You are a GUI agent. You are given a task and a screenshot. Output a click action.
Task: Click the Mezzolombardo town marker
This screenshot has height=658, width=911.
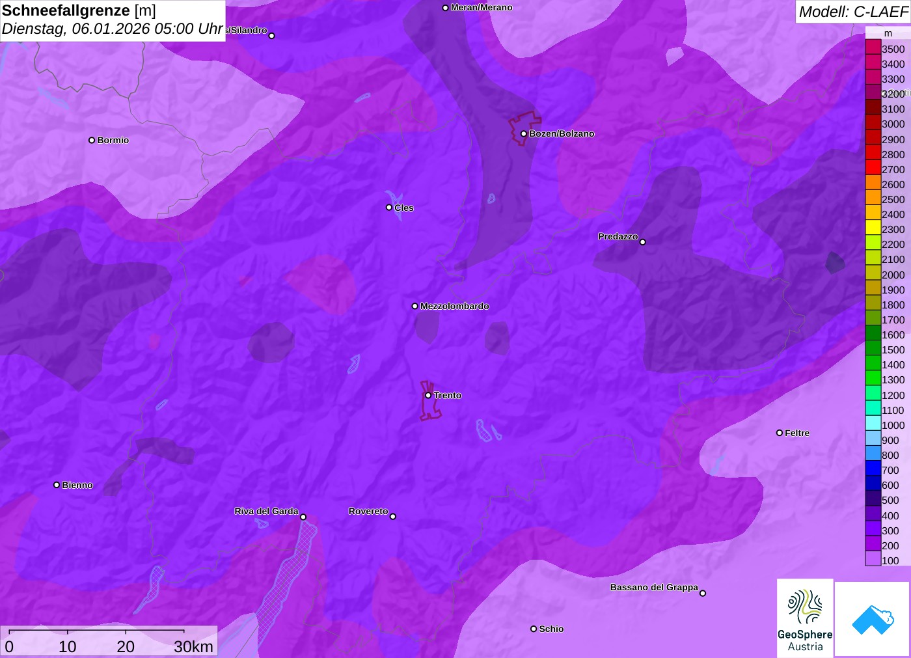click(415, 306)
